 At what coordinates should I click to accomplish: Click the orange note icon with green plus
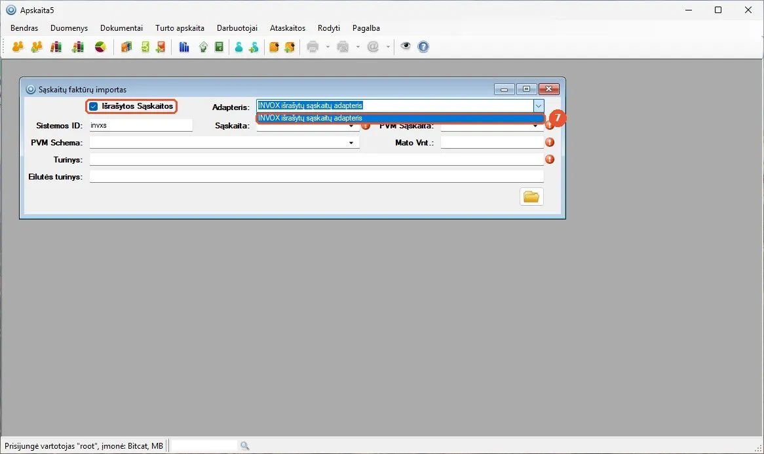pyautogui.click(x=290, y=47)
